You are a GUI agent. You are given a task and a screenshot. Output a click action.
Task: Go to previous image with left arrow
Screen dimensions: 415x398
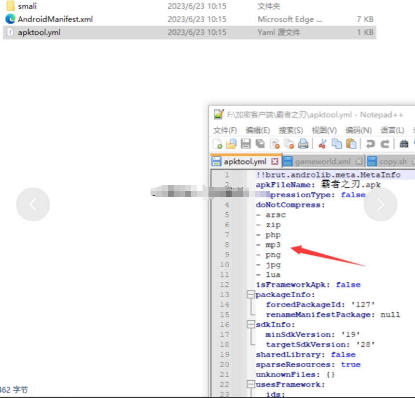click(33, 205)
